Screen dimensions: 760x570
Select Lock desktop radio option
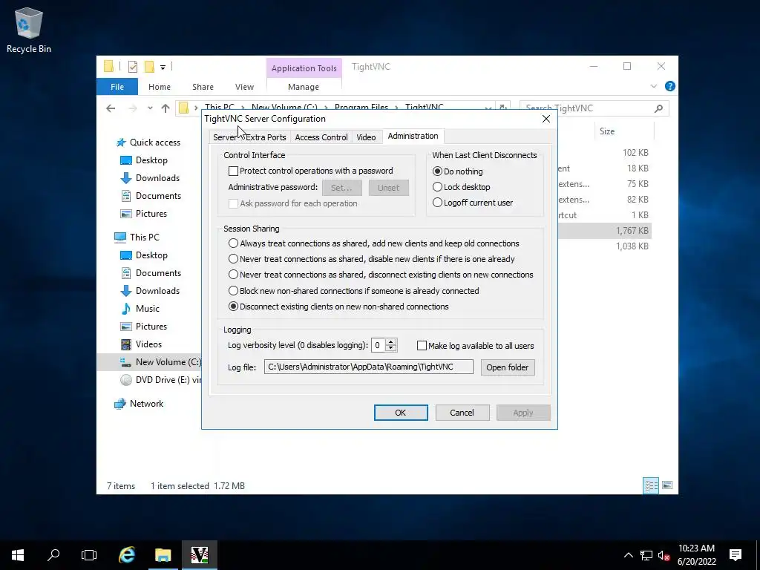[437, 186]
